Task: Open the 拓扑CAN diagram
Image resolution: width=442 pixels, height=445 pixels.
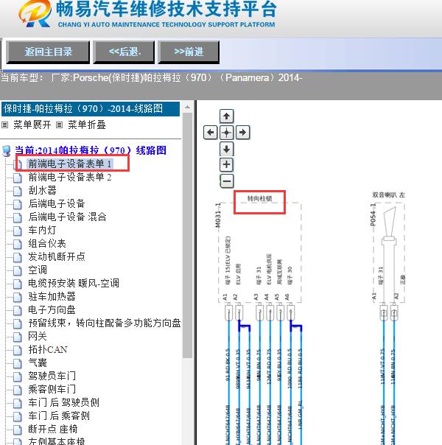Action: tap(48, 350)
